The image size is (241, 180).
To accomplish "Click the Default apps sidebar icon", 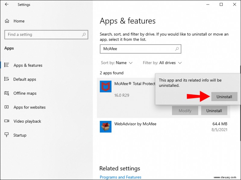I will [x=7, y=79].
